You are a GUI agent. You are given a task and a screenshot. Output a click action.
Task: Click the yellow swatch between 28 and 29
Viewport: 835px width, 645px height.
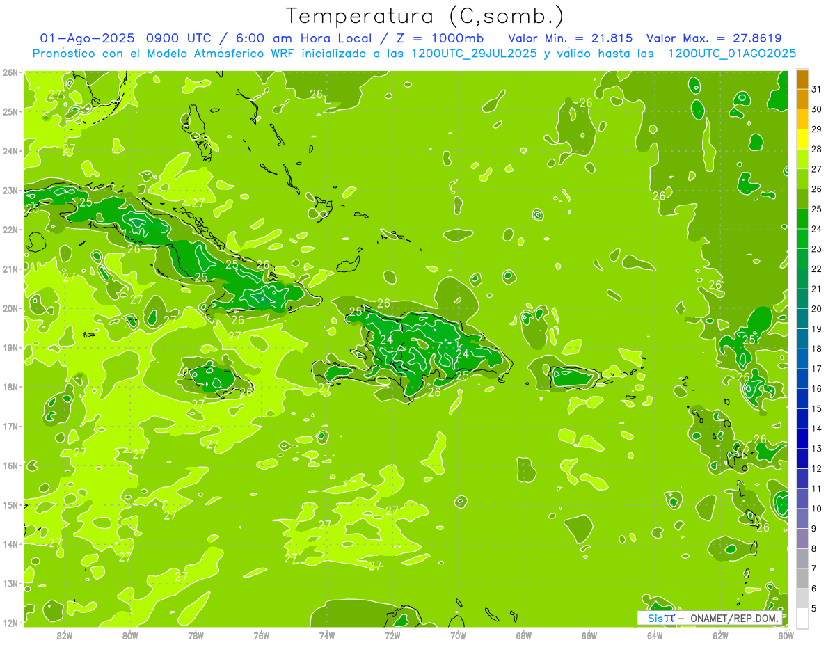(x=802, y=138)
